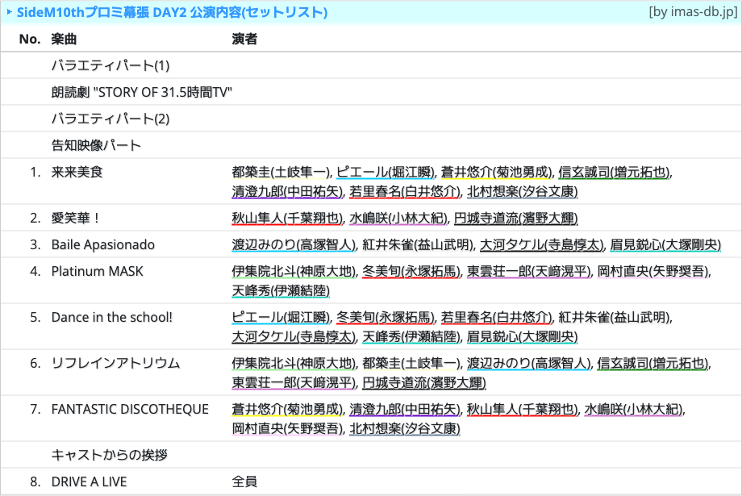The image size is (742, 496).
Task: Open 円城寺道流(濱野大輝) in 愛笑華! row
Action: [x=516, y=219]
